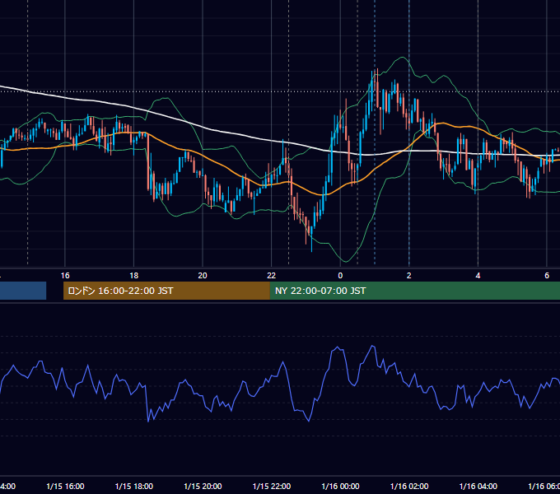The width and height of the screenshot is (560, 494).
Task: Click the 1/16 02:00 date label
Action: pos(409,486)
